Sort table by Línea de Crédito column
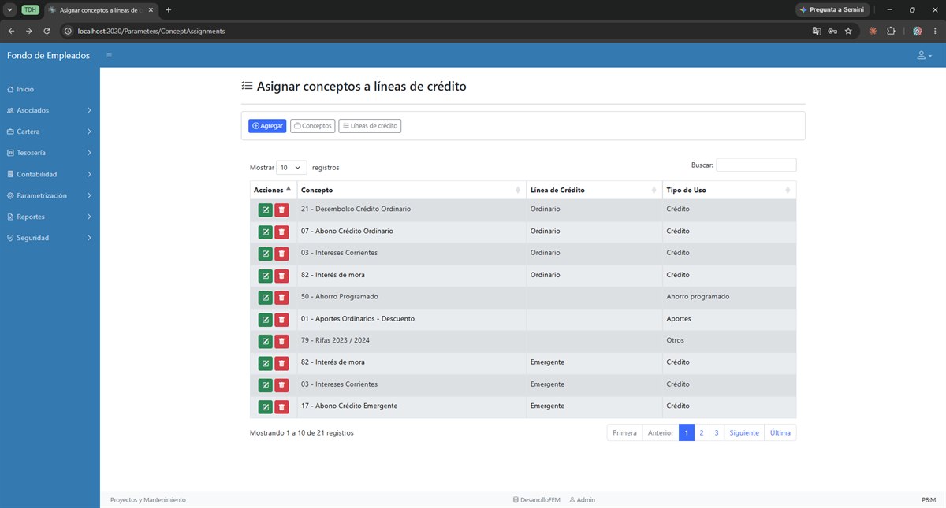Viewport: 946px width, 508px height. pyautogui.click(x=594, y=190)
